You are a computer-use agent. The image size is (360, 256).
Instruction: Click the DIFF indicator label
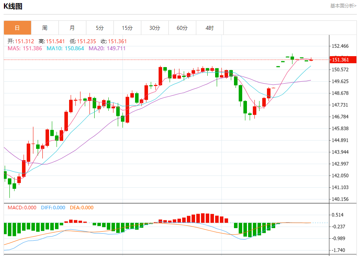53,208
